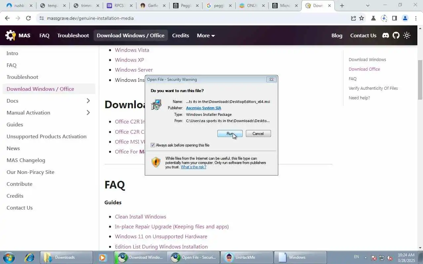Open the tab search dropdown arrow
The height and width of the screenshot is (264, 423).
[x=368, y=5]
